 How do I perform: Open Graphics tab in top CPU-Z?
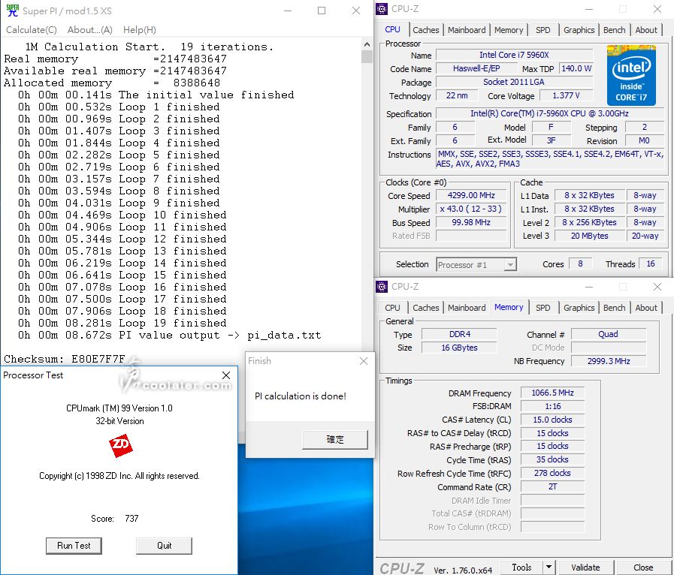[x=579, y=29]
